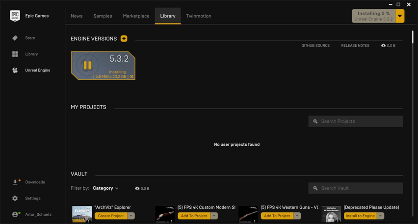The image size is (418, 224).
Task: Click Add To Project for Western Guns
Action: point(277,216)
